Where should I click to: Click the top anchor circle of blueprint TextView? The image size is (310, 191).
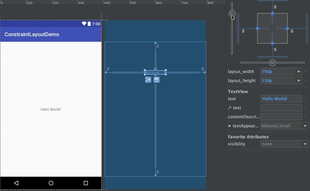pos(155,69)
